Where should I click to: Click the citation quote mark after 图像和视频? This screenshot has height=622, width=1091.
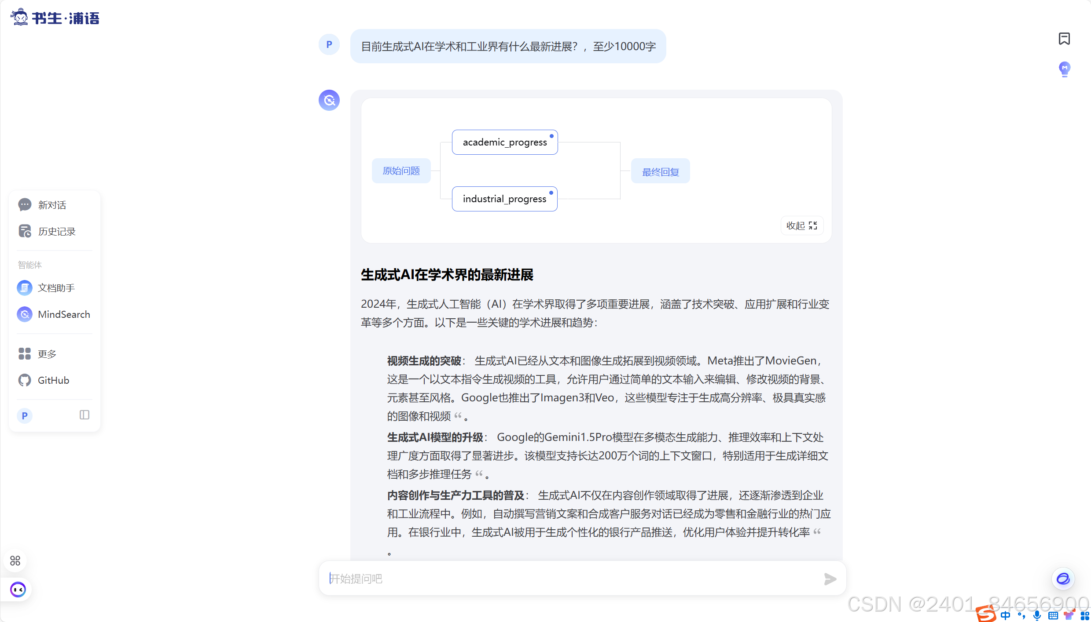[458, 415]
